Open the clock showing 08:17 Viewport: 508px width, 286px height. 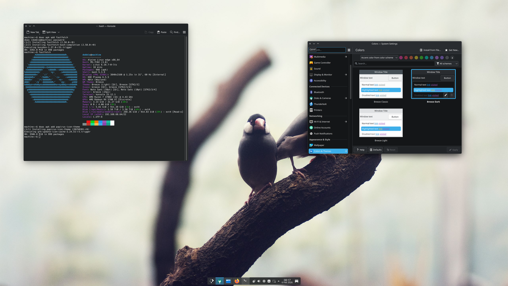287,281
